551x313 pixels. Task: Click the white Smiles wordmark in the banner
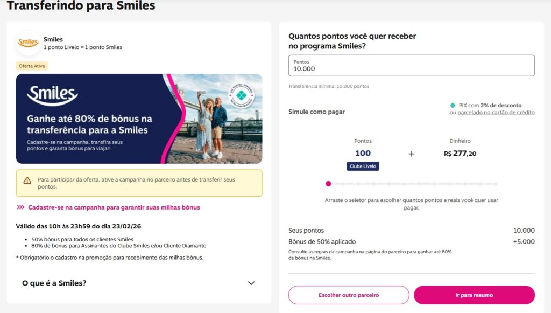[52, 95]
